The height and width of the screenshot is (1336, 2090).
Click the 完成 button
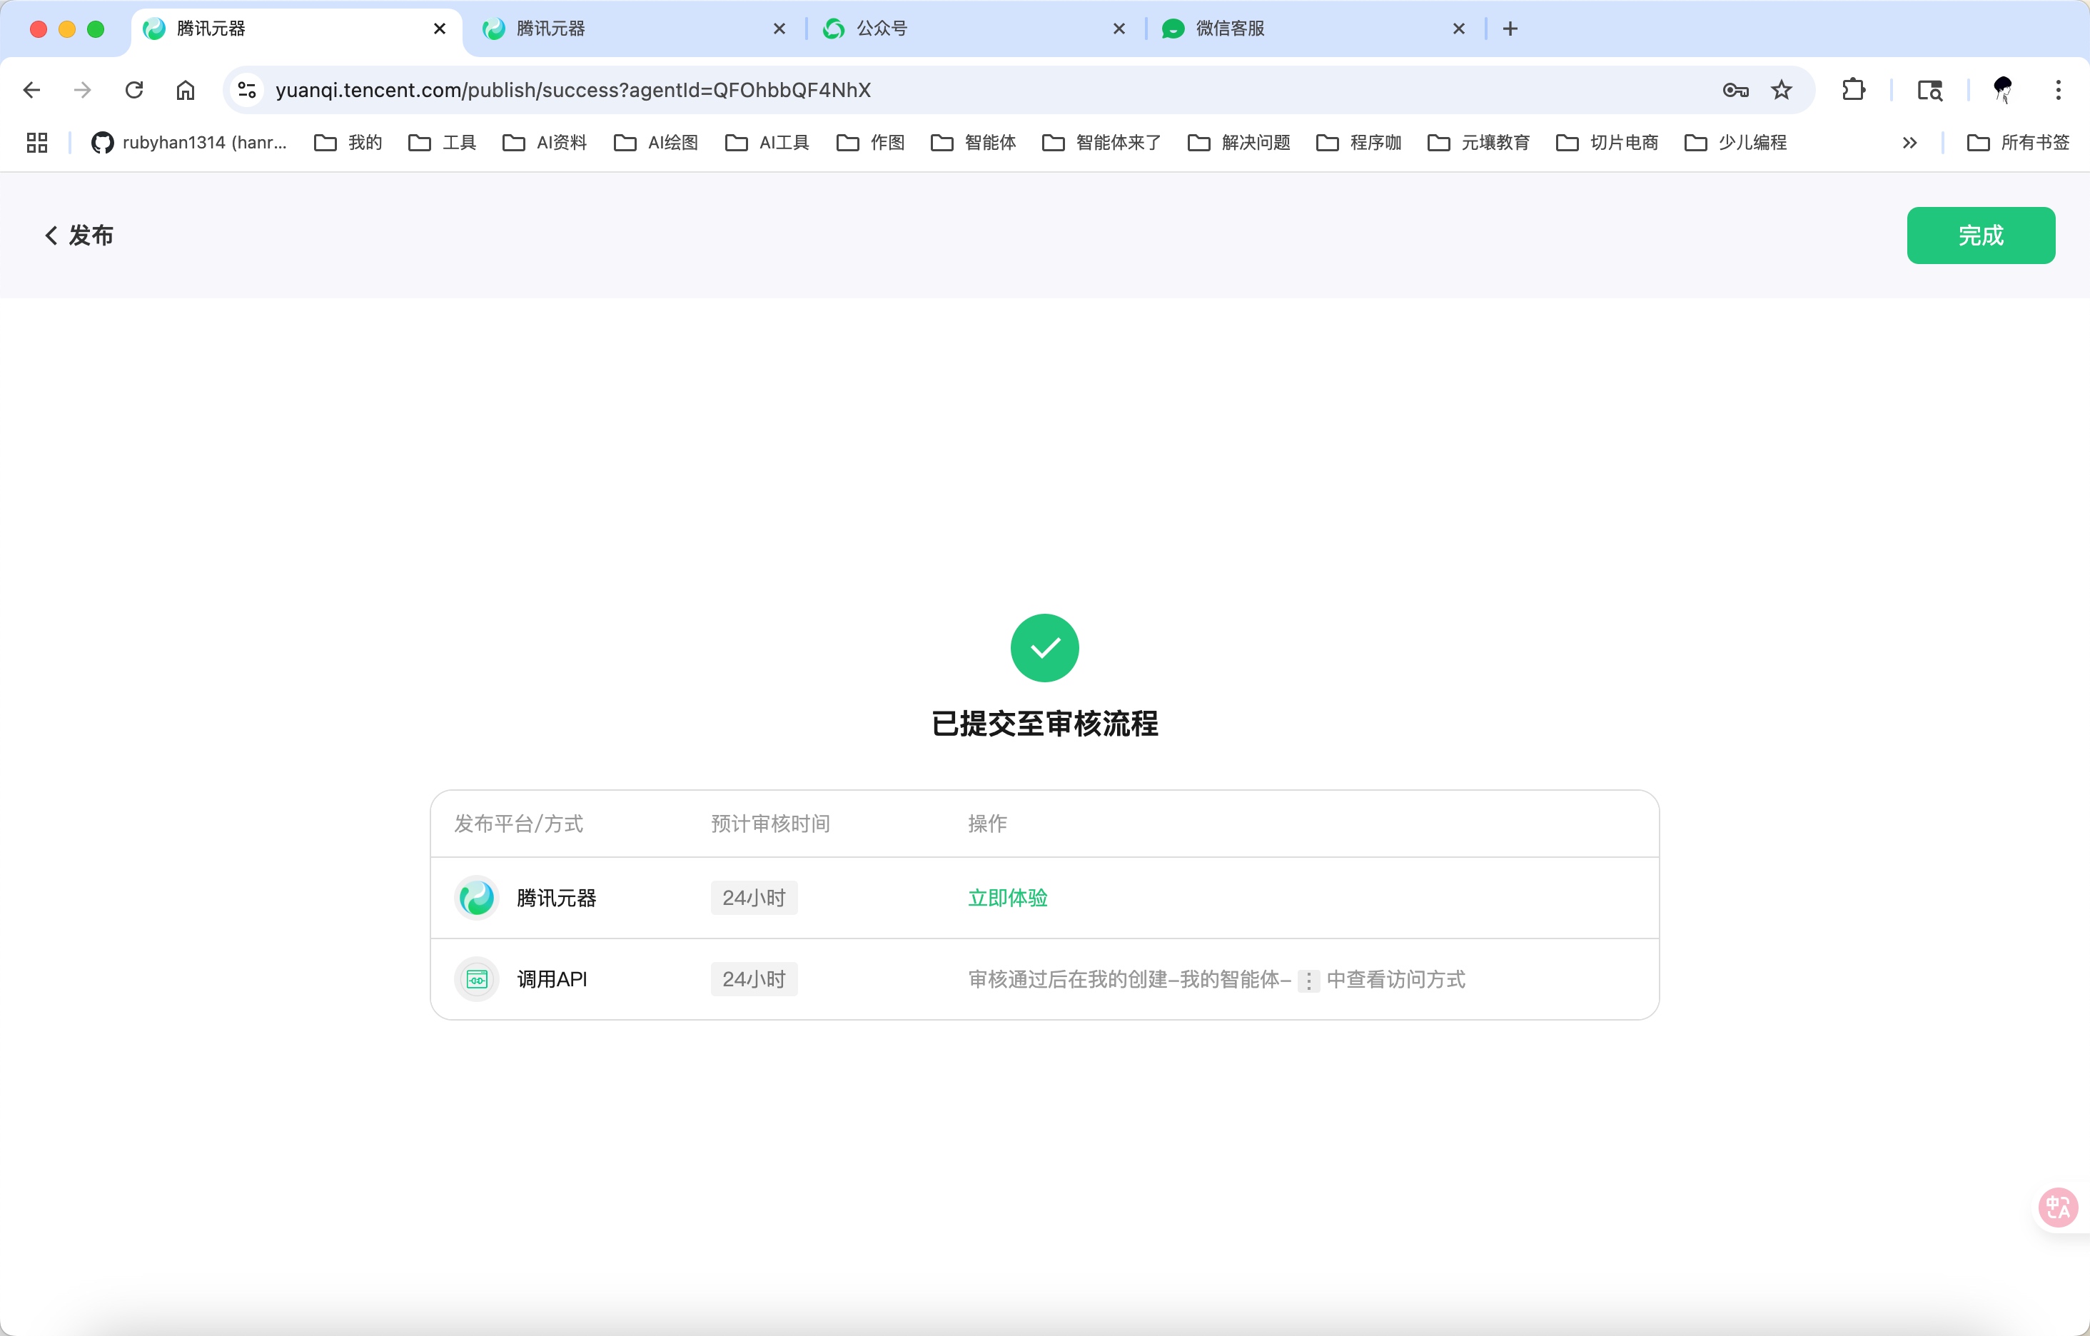coord(1981,235)
